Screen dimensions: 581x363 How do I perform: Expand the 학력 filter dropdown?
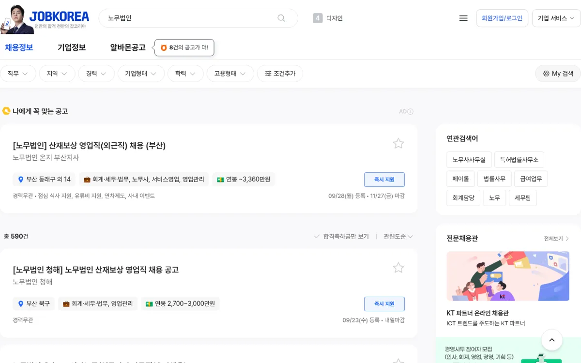click(185, 74)
